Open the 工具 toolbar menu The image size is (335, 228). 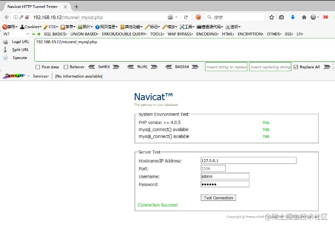[187, 27]
